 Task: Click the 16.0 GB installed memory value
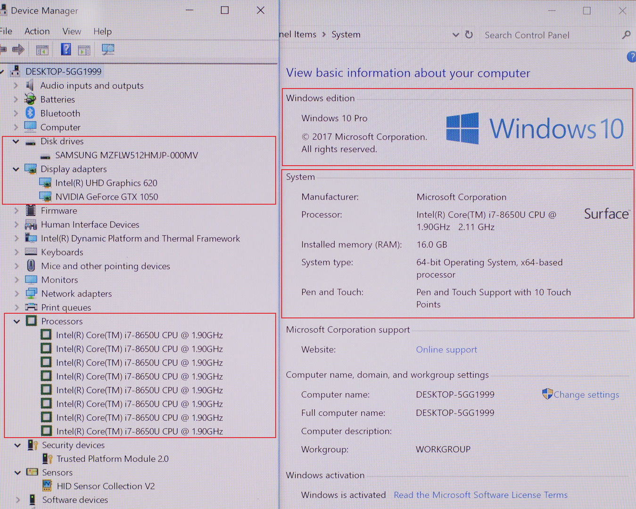(432, 245)
